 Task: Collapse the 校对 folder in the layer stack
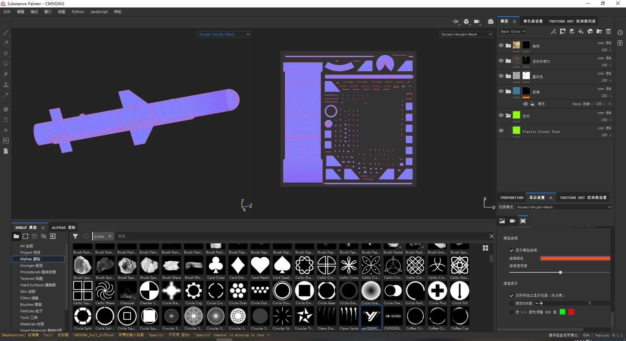tap(508, 116)
